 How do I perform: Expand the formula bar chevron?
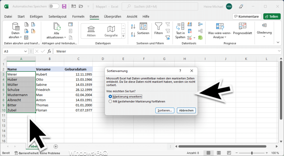pyautogui.click(x=279, y=51)
